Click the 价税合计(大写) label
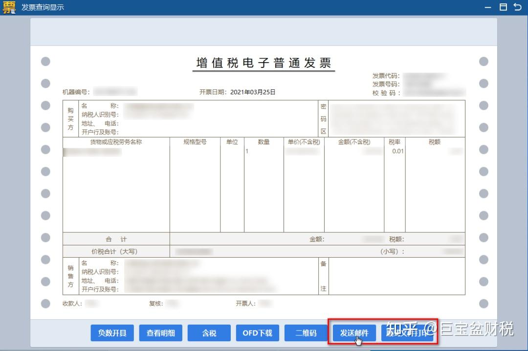The height and width of the screenshot is (351, 528). 114,252
